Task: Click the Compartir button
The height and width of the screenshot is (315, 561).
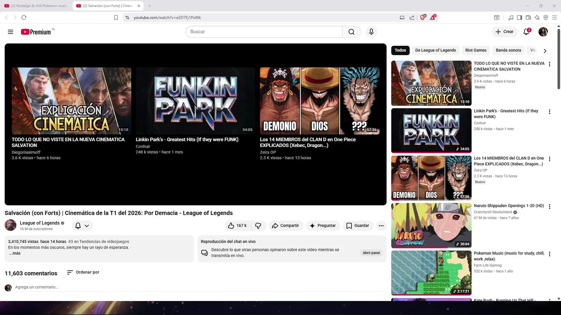Action: tap(285, 226)
